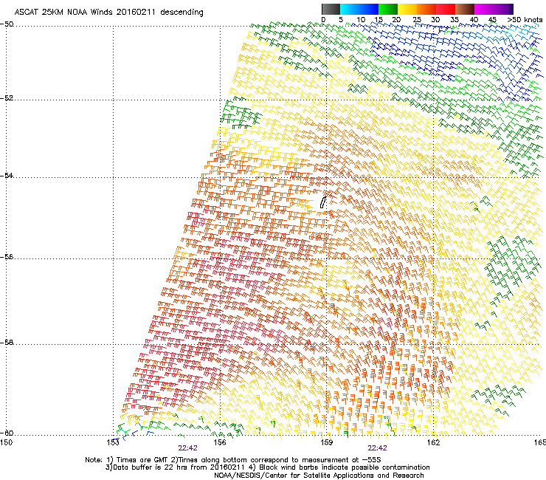Click the magenta 40-45 knots legend swatch
Screen dimensions: 546x480
(484, 9)
